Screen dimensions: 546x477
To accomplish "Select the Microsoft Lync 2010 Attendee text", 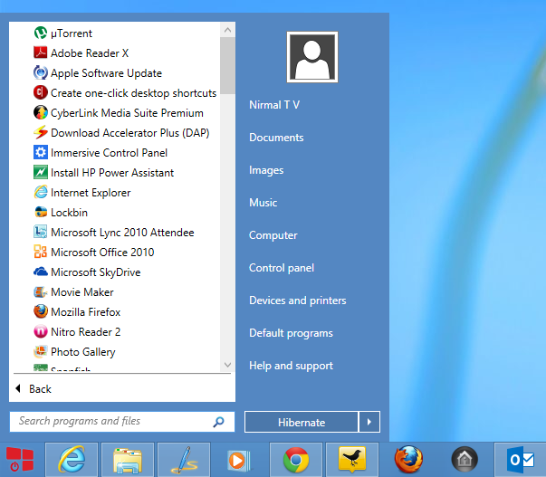I will 122,233.
